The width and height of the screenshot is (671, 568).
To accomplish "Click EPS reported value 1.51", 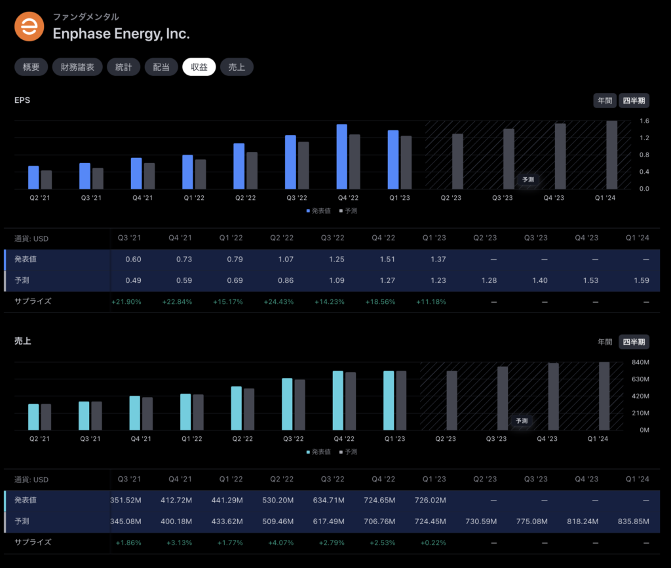I will click(387, 259).
